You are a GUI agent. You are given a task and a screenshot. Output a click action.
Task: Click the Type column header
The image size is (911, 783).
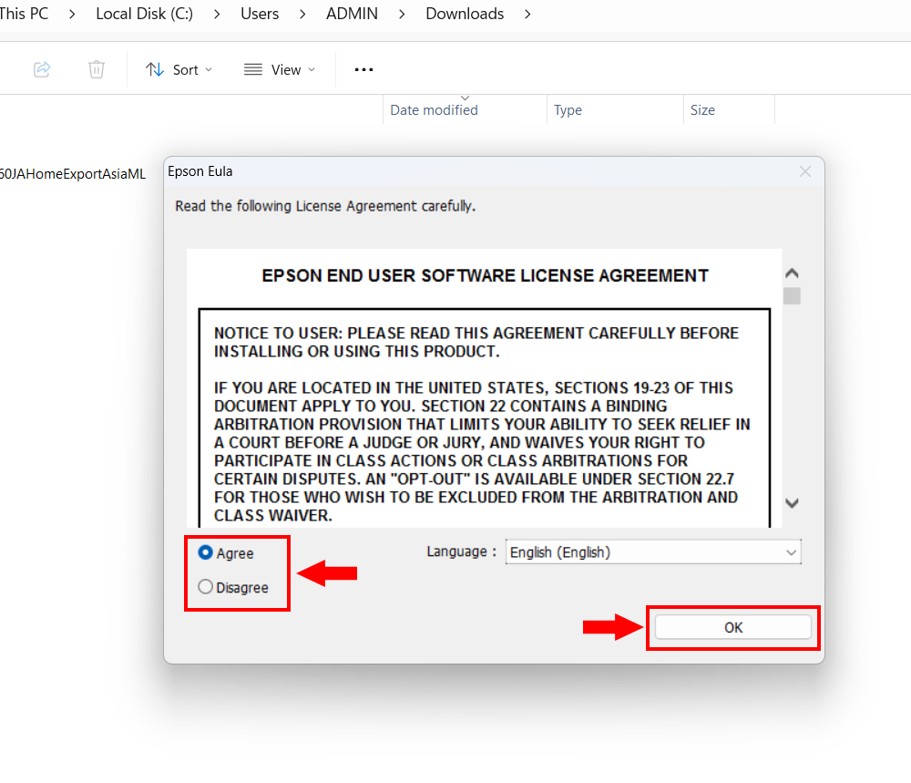[615, 110]
